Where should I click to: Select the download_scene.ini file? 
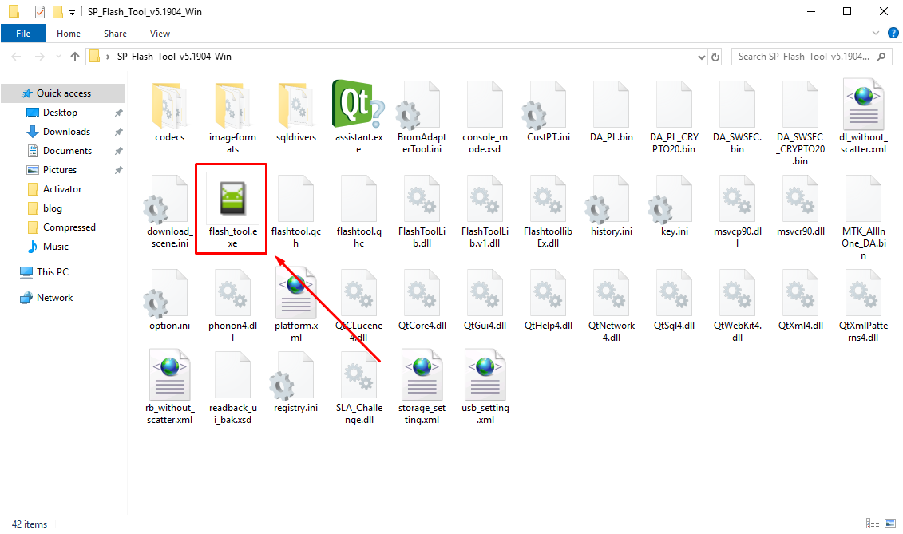click(169, 212)
